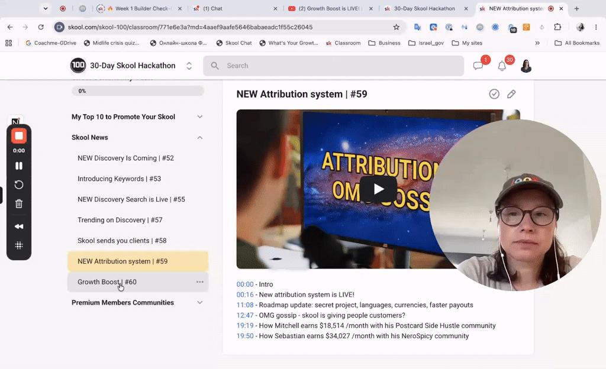Open Coachme-GDrive bookmark
The width and height of the screenshot is (606, 369).
click(x=51, y=43)
